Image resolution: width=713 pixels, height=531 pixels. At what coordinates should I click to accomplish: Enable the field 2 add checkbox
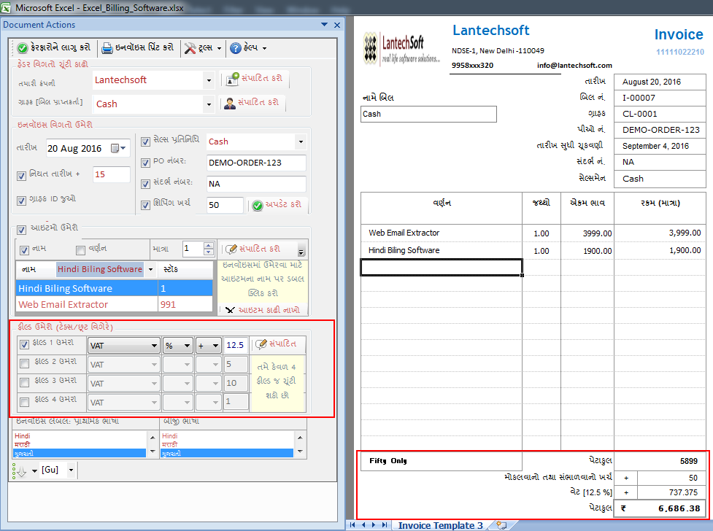tap(25, 364)
